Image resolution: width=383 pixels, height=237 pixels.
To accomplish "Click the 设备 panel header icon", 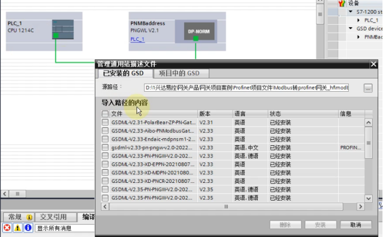I will 342,3.
